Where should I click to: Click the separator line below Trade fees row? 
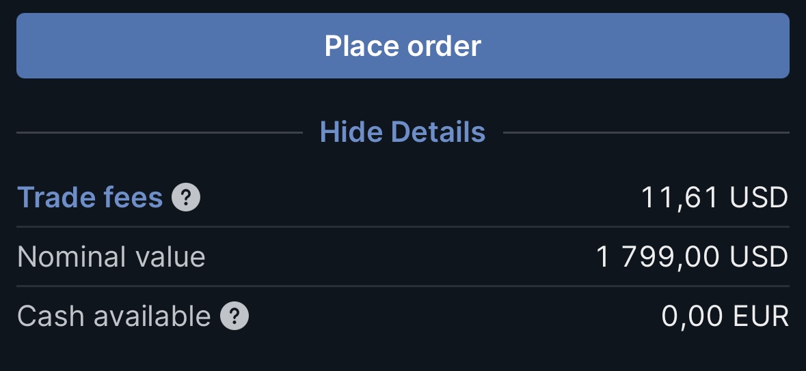point(403,226)
